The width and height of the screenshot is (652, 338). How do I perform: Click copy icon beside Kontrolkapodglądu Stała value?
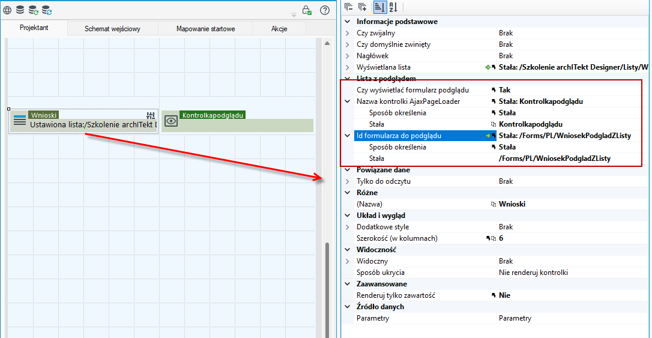pyautogui.click(x=494, y=124)
